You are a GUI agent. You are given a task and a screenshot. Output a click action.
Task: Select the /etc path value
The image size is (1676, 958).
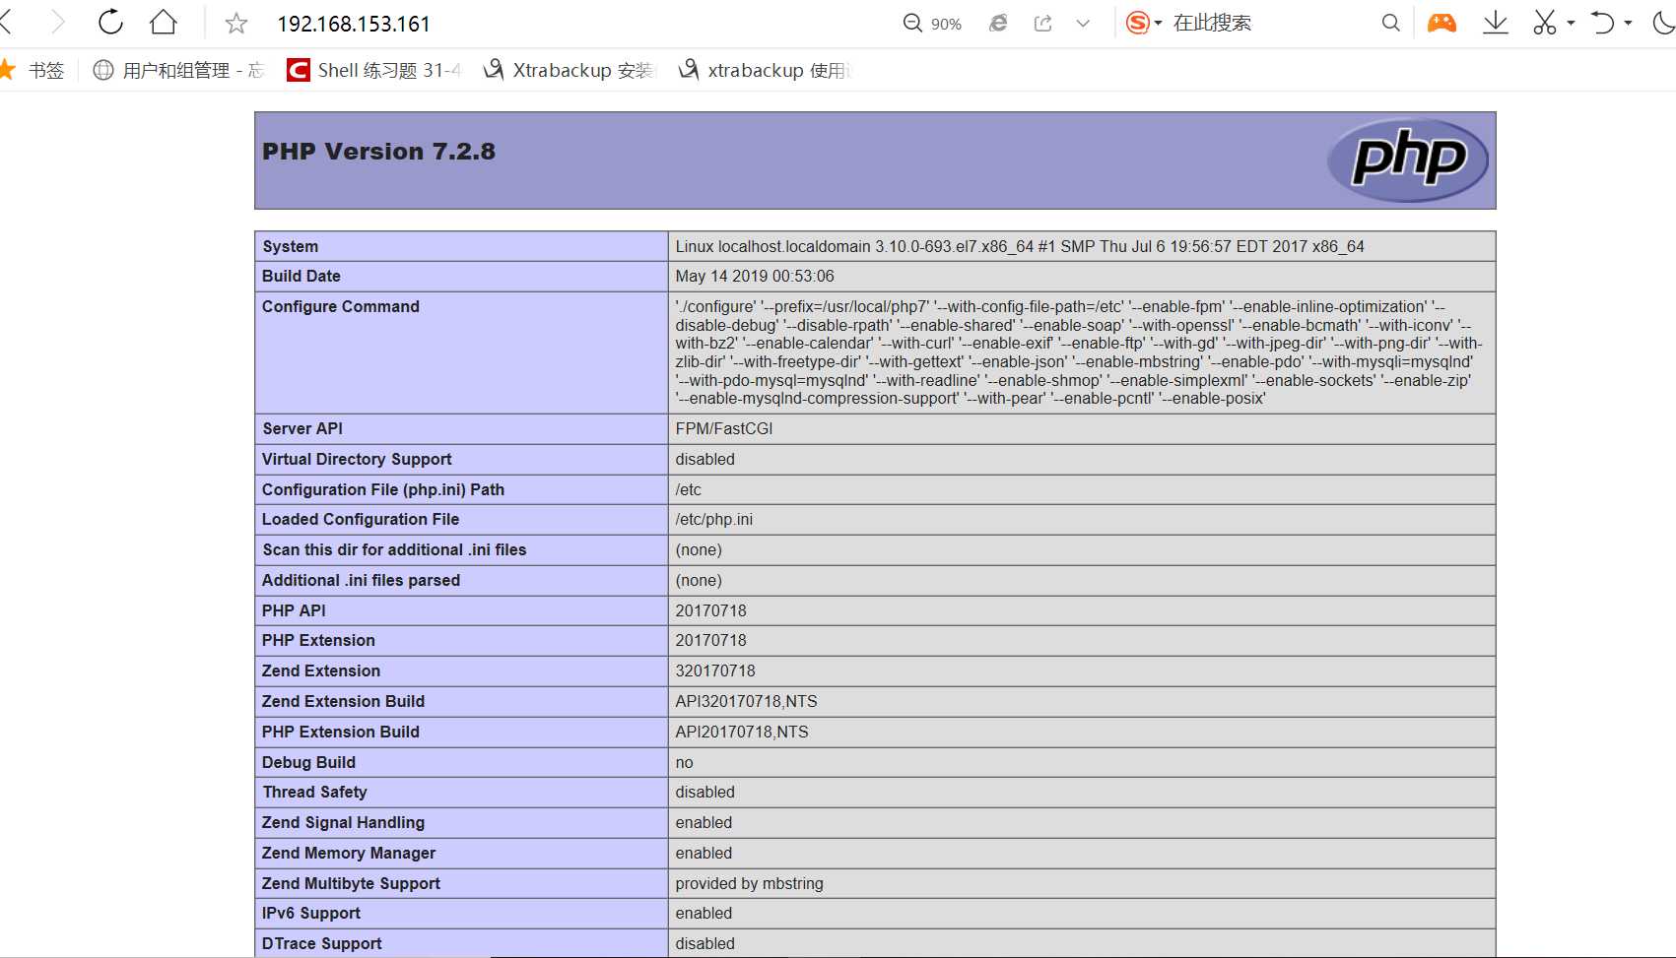click(689, 489)
